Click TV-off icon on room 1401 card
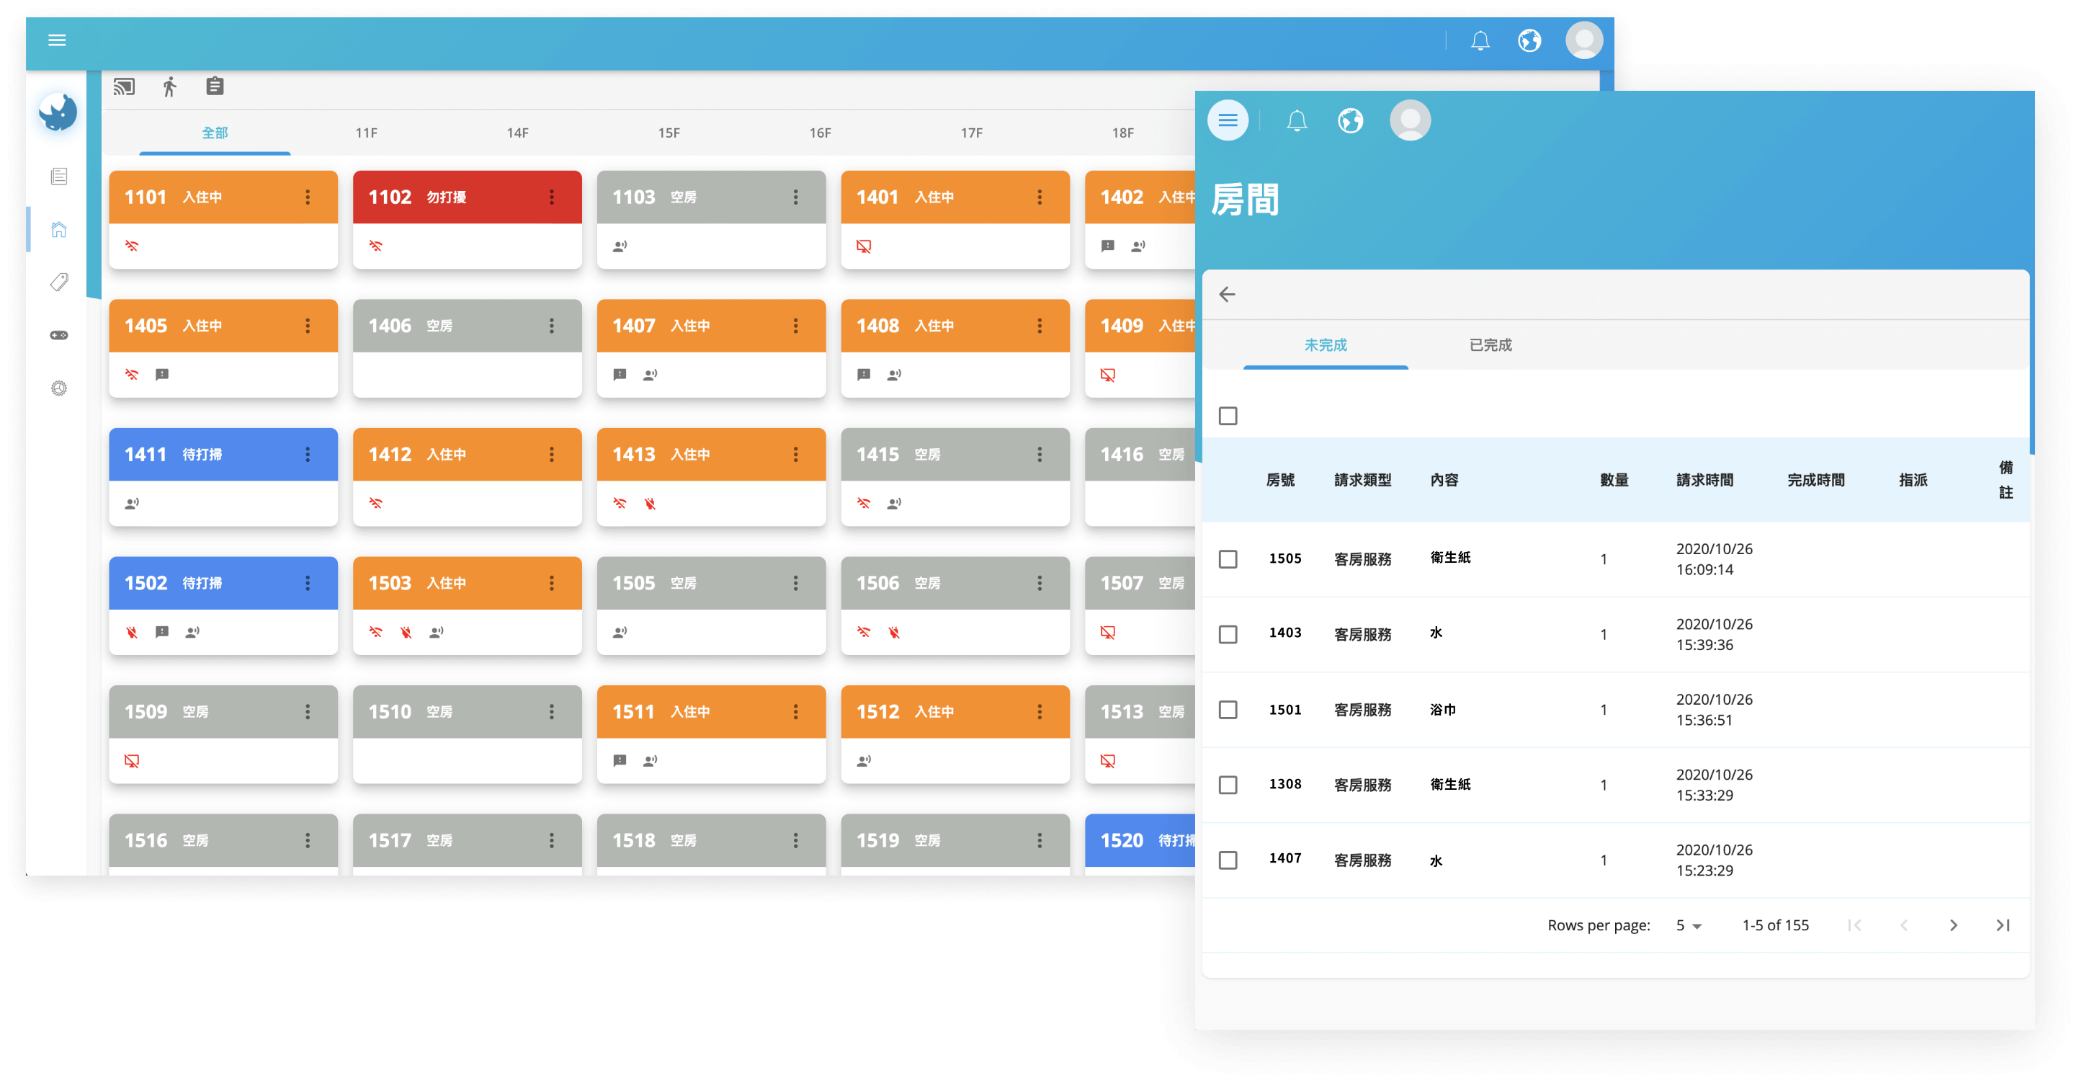 [x=864, y=246]
